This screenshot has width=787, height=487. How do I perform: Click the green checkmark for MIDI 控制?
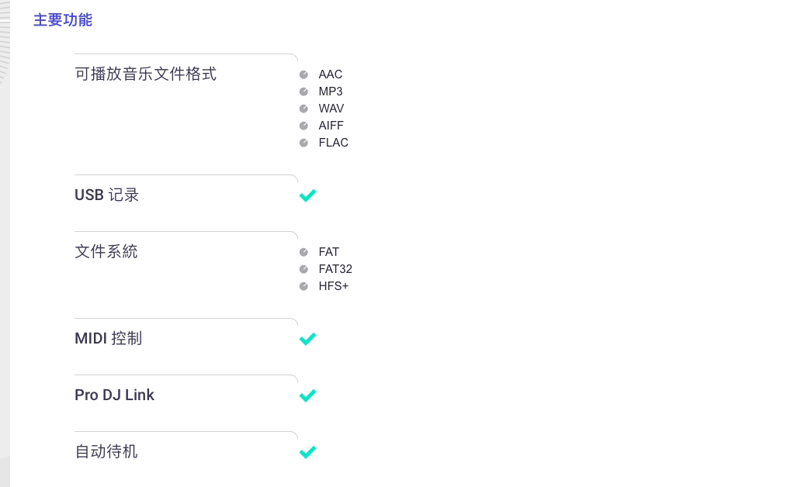pos(307,339)
